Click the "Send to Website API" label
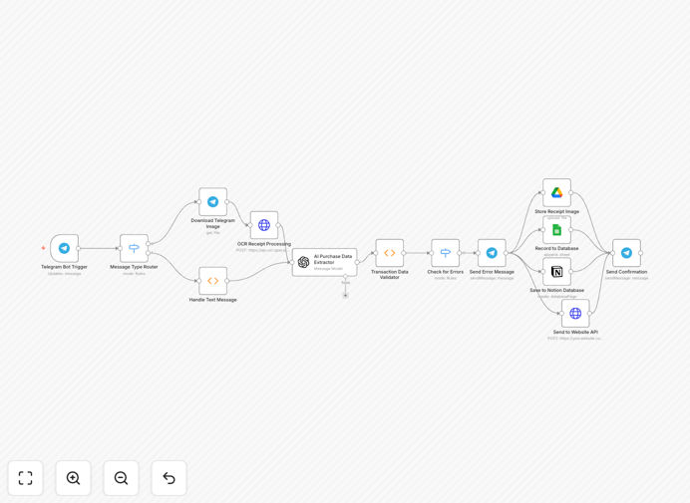 575,332
